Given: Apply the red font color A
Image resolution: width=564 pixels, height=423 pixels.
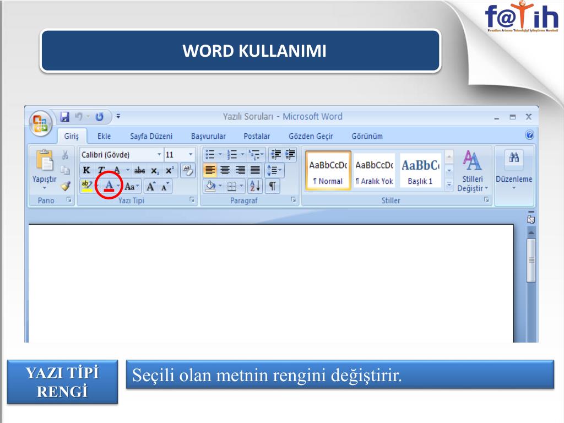Looking at the screenshot, I should [x=109, y=186].
